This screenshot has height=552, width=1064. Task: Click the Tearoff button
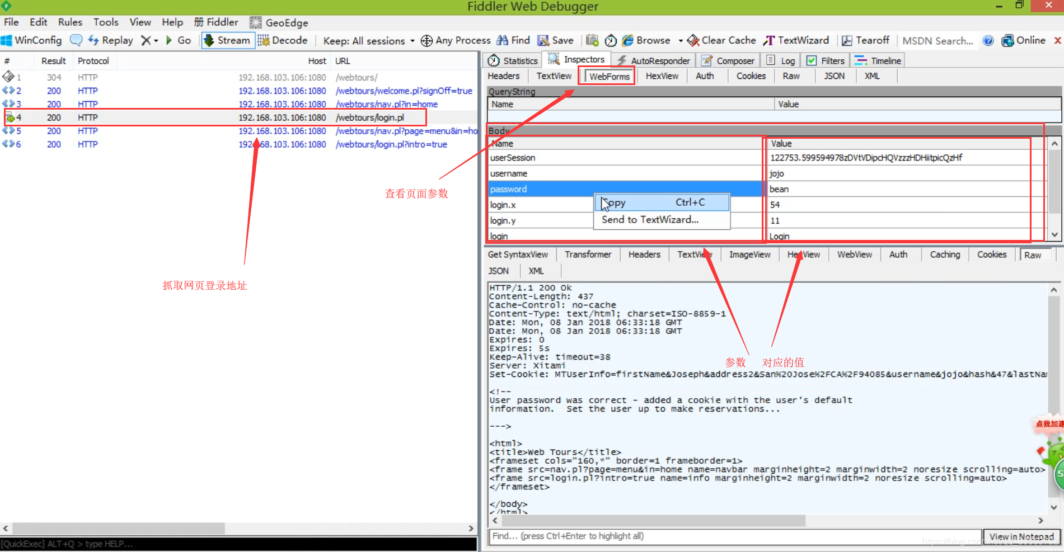(x=865, y=40)
